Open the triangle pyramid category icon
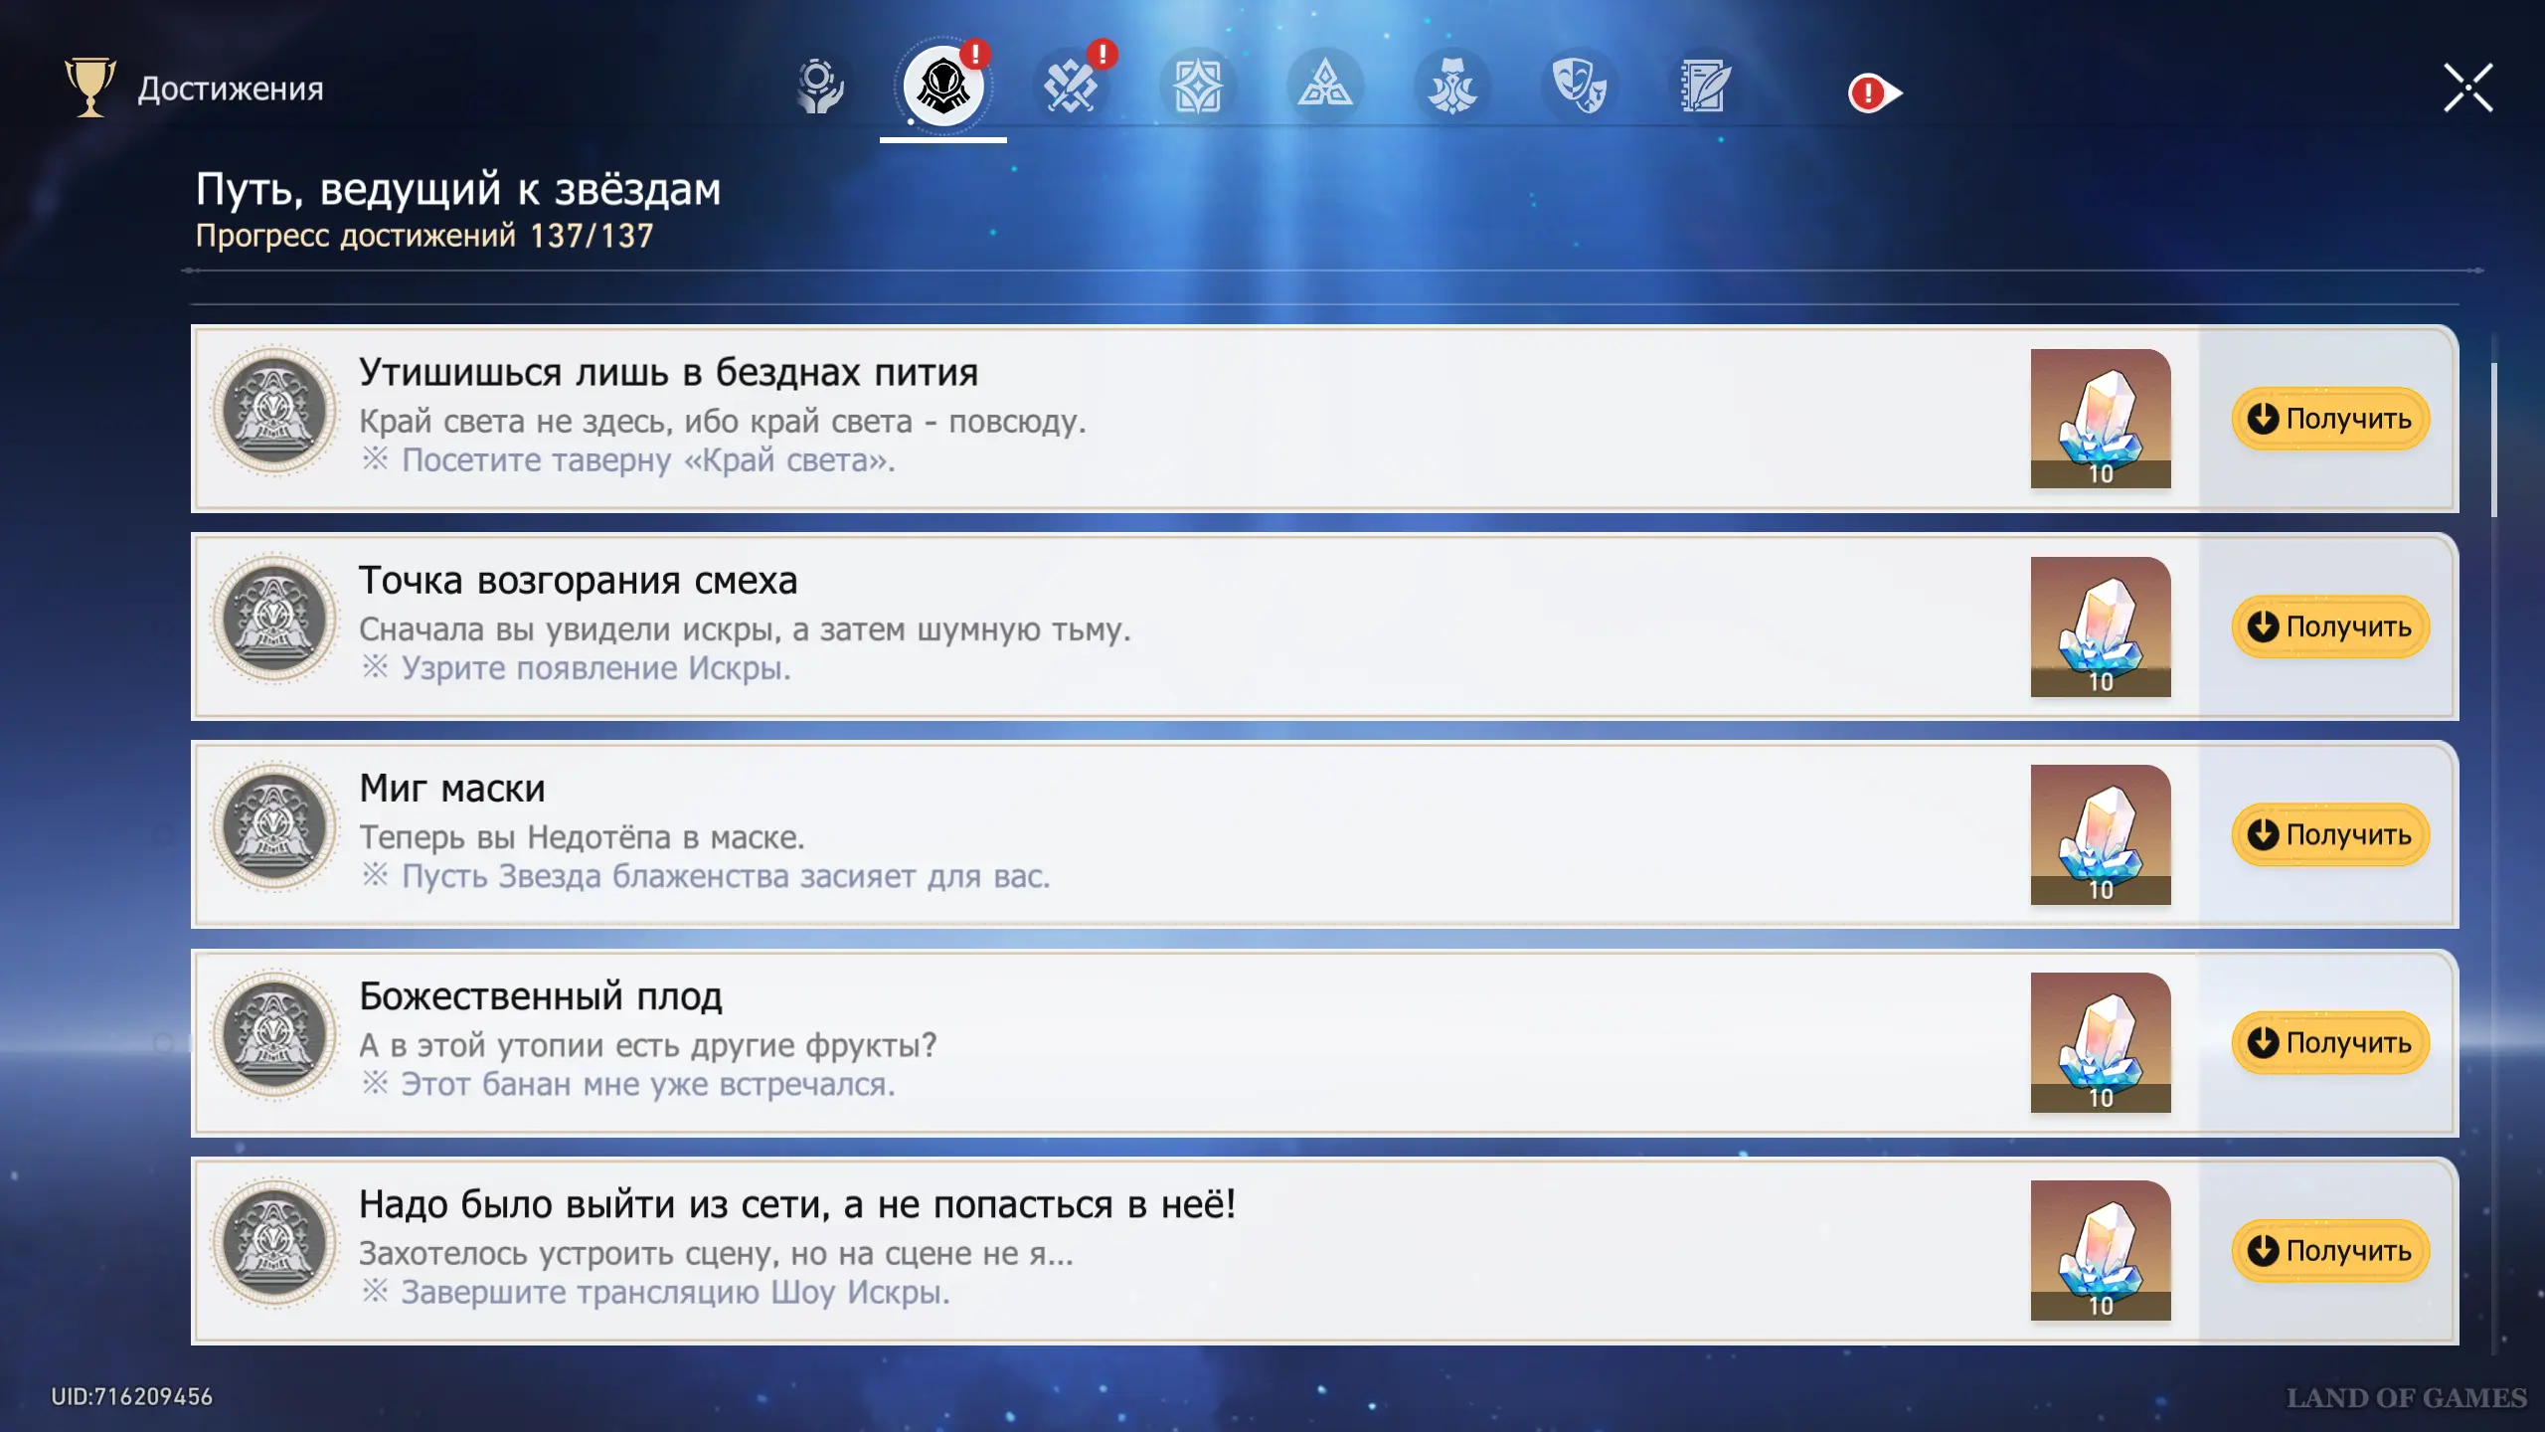The width and height of the screenshot is (2545, 1432). pos(1324,88)
